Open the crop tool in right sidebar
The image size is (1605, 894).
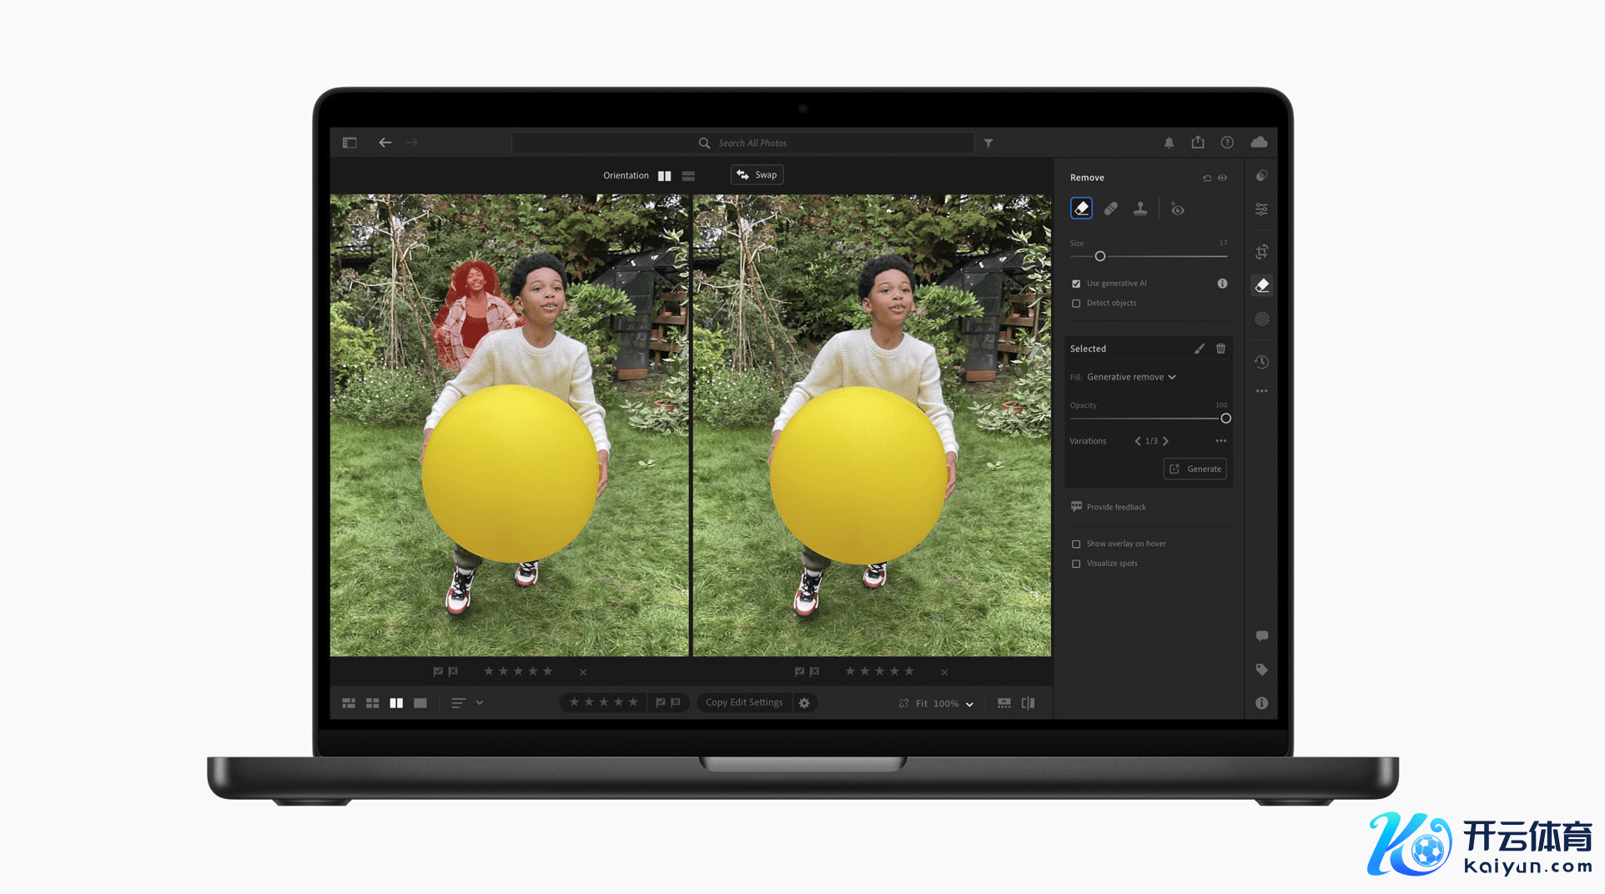[x=1261, y=251]
